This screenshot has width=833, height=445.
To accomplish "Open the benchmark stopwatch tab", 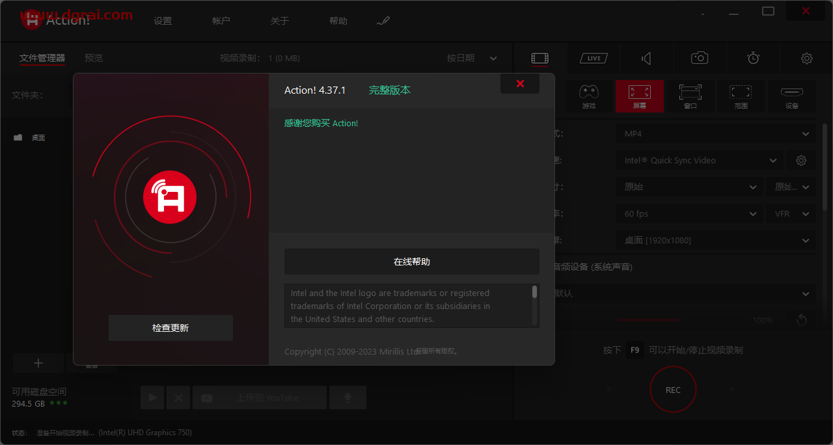I will 753,59.
